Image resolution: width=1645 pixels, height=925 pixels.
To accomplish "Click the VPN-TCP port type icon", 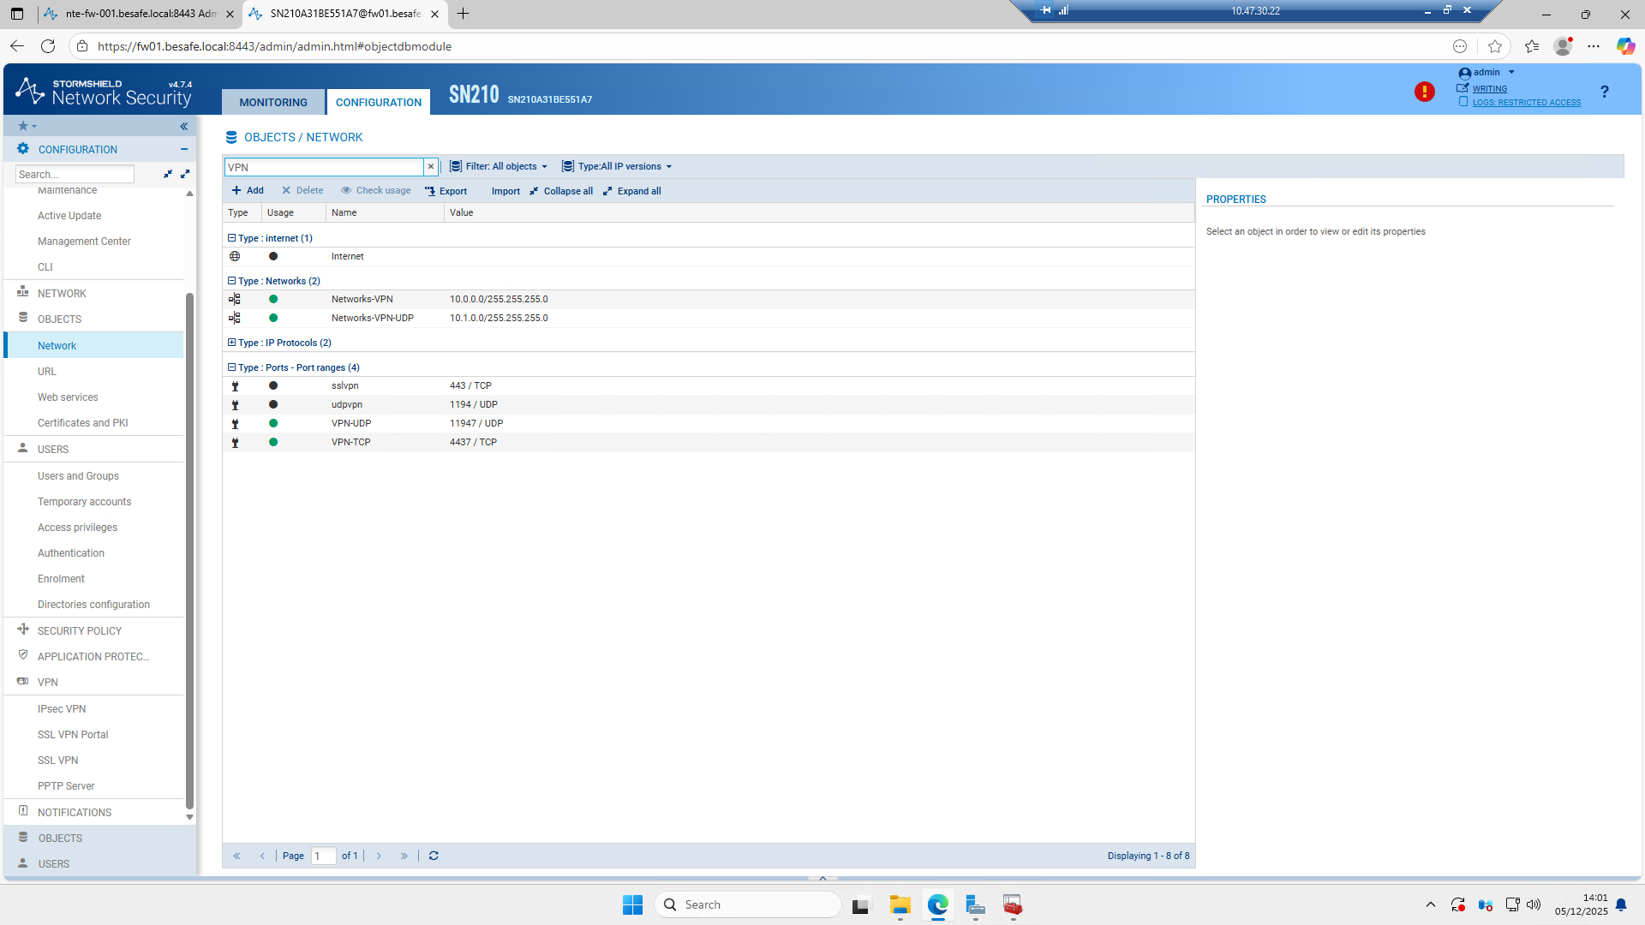I will tap(235, 443).
